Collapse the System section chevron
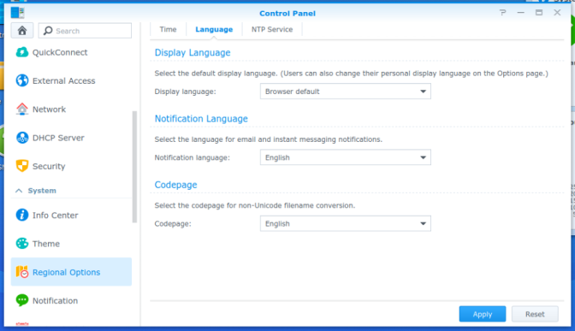The width and height of the screenshot is (575, 331). [x=19, y=191]
